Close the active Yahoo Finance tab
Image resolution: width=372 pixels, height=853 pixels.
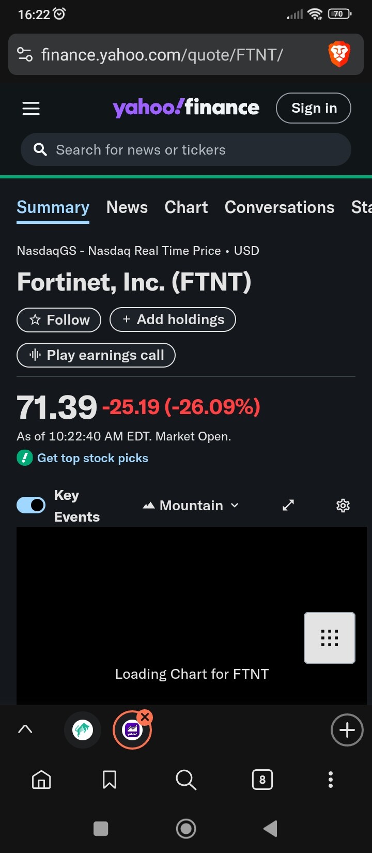click(145, 717)
